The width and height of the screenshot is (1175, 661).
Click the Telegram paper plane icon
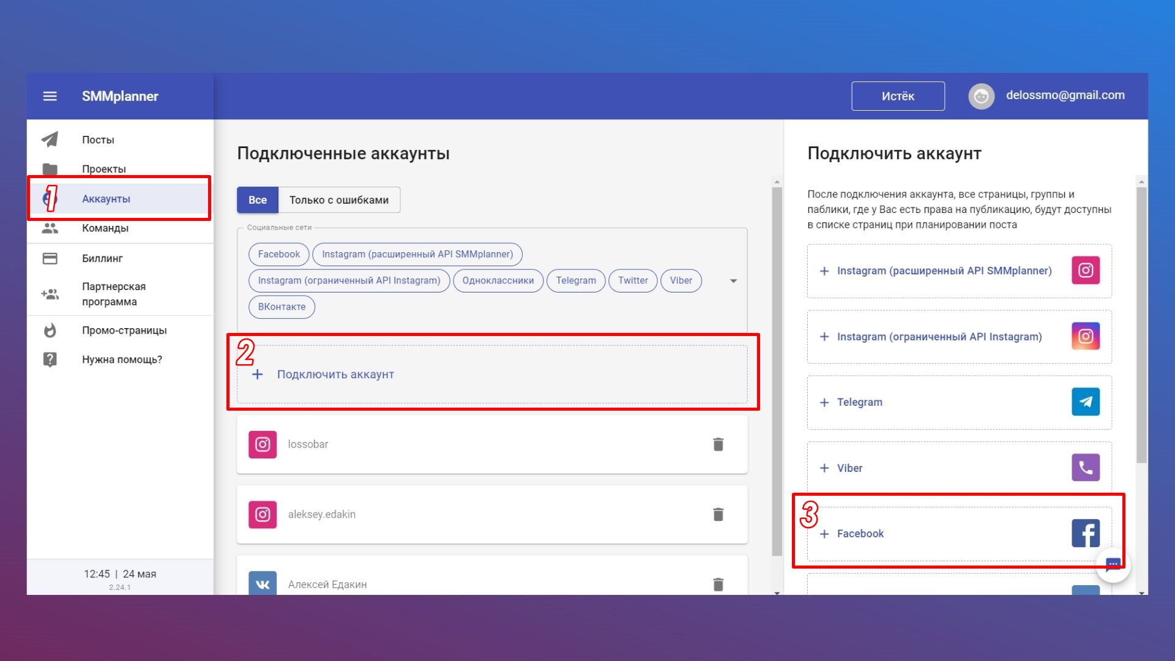[1085, 402]
